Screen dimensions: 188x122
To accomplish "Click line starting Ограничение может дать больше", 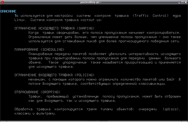I will [x=104, y=37].
